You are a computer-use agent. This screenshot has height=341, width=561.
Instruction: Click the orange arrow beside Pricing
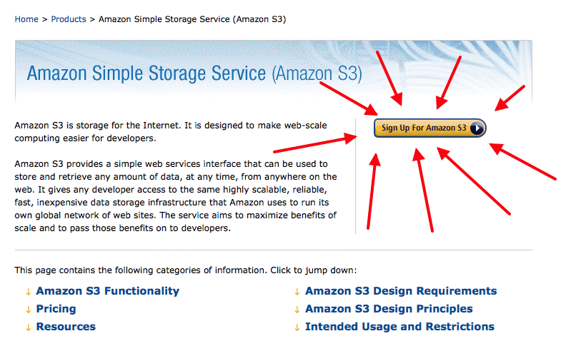(x=29, y=310)
